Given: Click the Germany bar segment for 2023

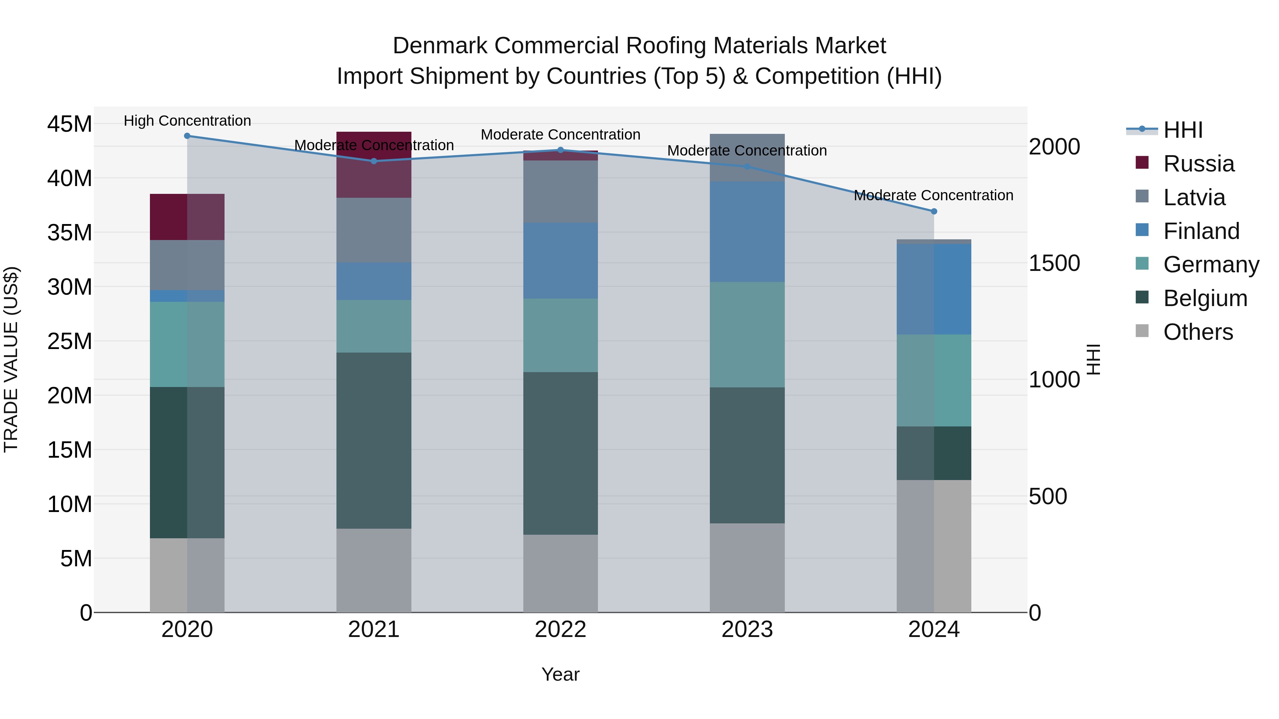Looking at the screenshot, I should click(x=747, y=335).
